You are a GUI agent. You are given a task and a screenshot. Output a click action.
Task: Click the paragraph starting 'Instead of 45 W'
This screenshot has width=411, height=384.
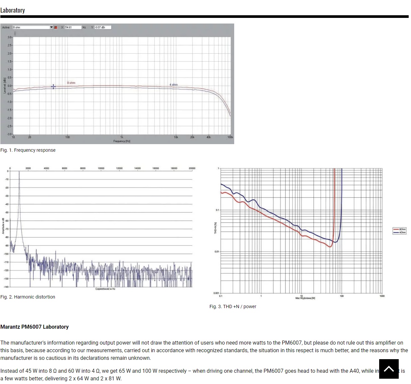click(203, 375)
